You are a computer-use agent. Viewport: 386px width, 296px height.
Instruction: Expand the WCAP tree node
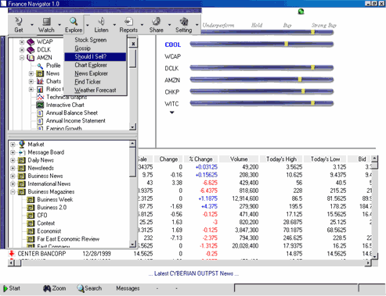pyautogui.click(x=22, y=42)
